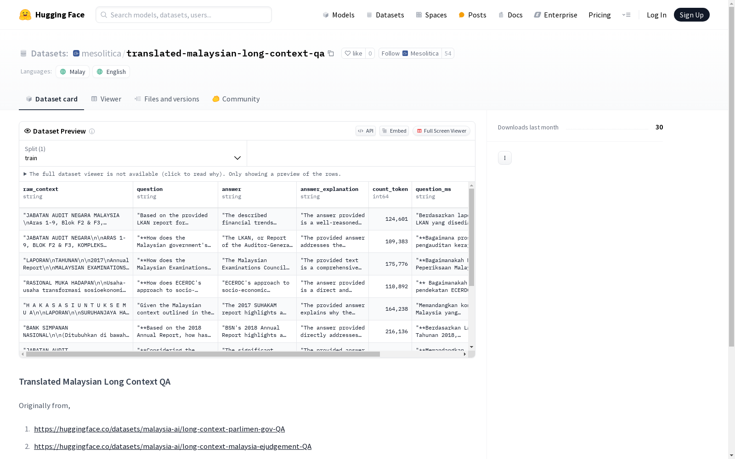The width and height of the screenshot is (735, 459).
Task: Select the count_token cell 109,383
Action: tap(390, 241)
